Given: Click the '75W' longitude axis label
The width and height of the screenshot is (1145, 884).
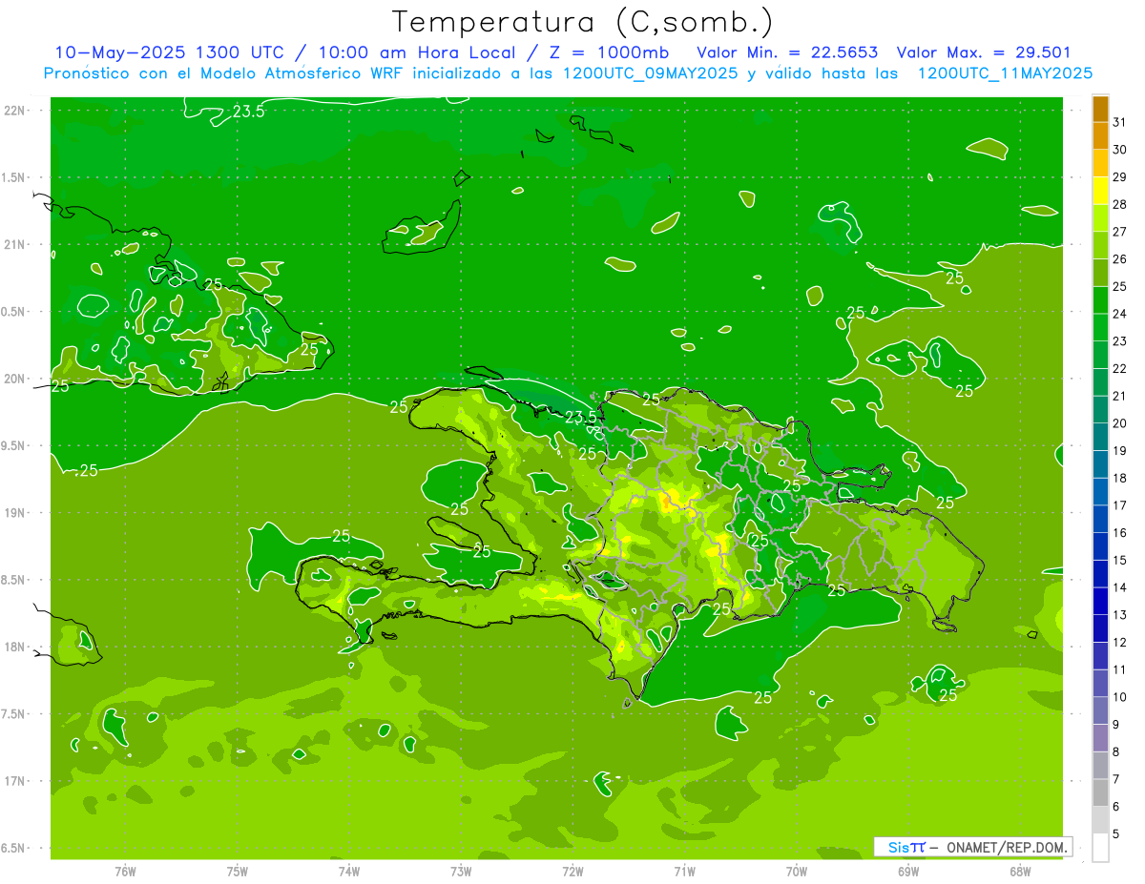Looking at the screenshot, I should [x=237, y=871].
